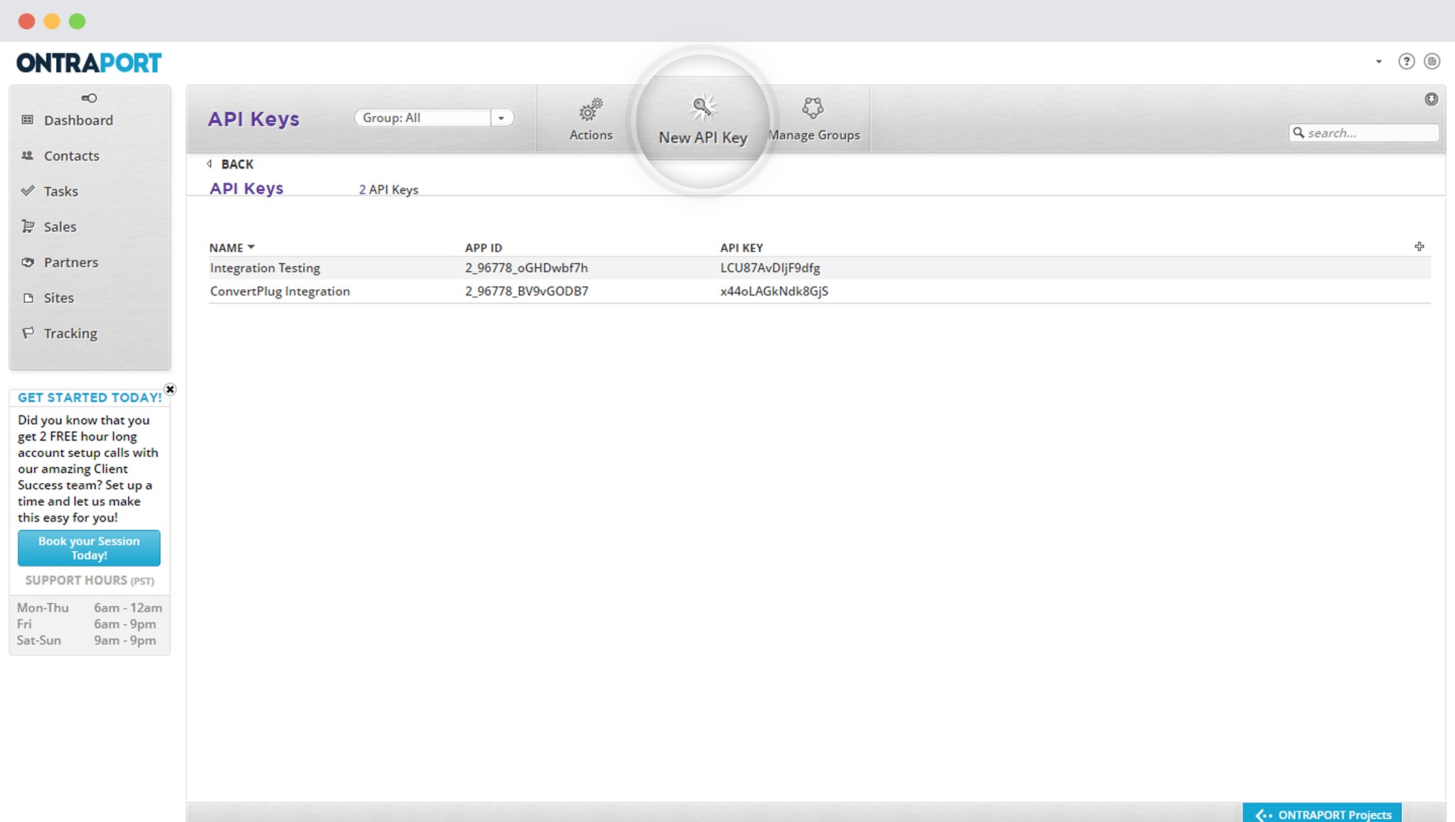Open Sites from sidebar

coord(58,298)
